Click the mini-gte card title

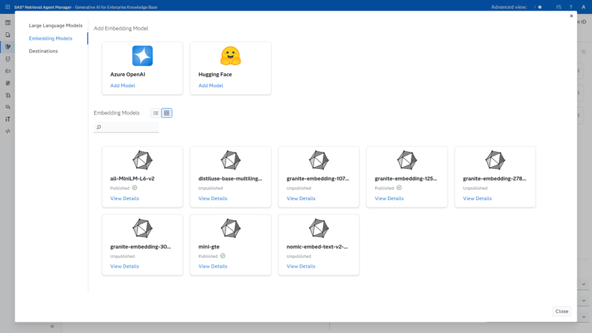pyautogui.click(x=209, y=246)
